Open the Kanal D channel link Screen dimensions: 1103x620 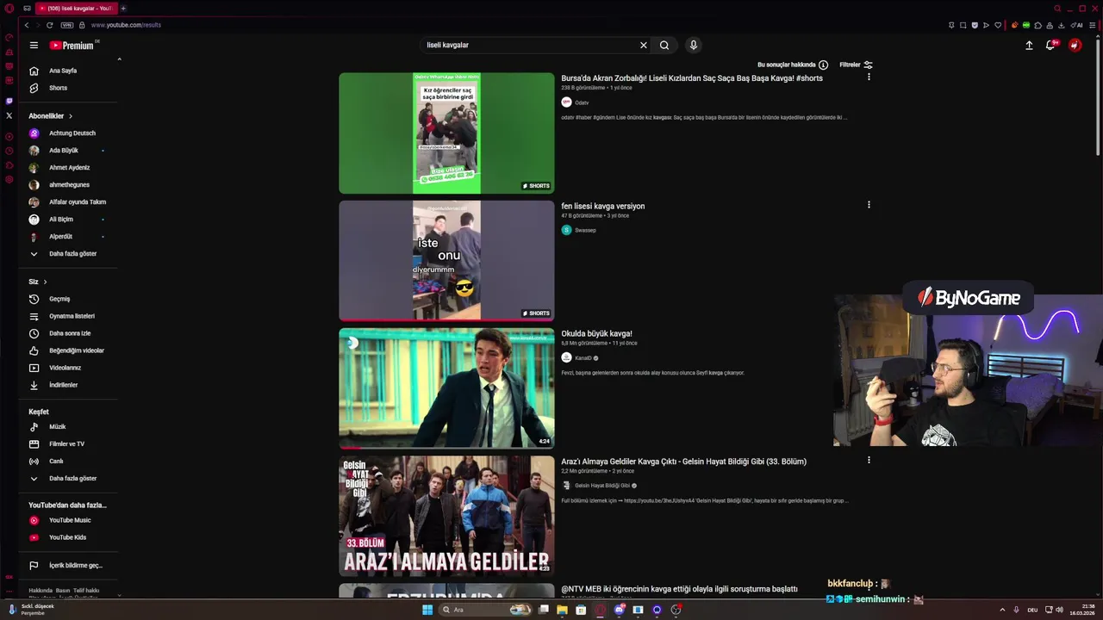click(x=583, y=357)
